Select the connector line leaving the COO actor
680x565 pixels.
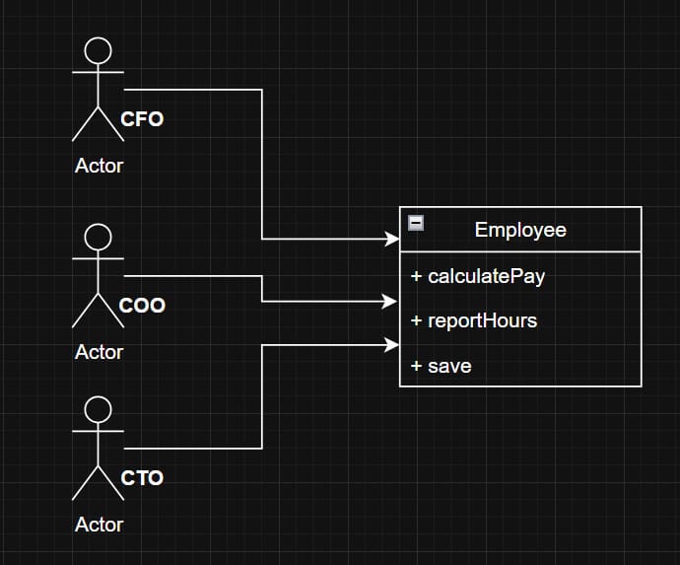[x=262, y=289]
